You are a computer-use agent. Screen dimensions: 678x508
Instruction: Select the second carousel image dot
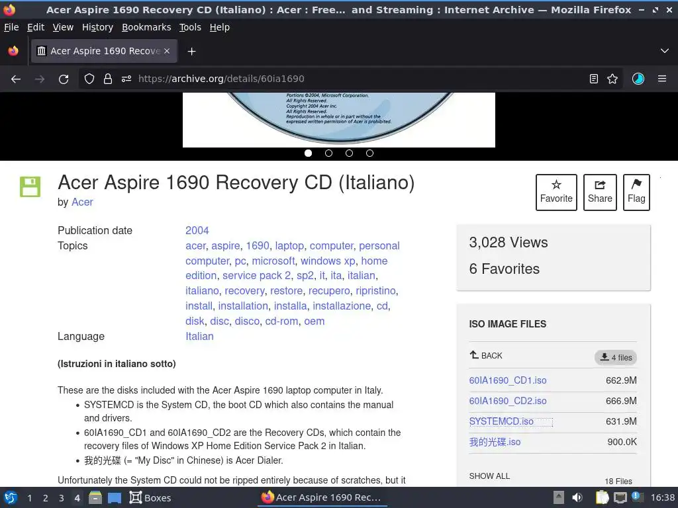328,153
